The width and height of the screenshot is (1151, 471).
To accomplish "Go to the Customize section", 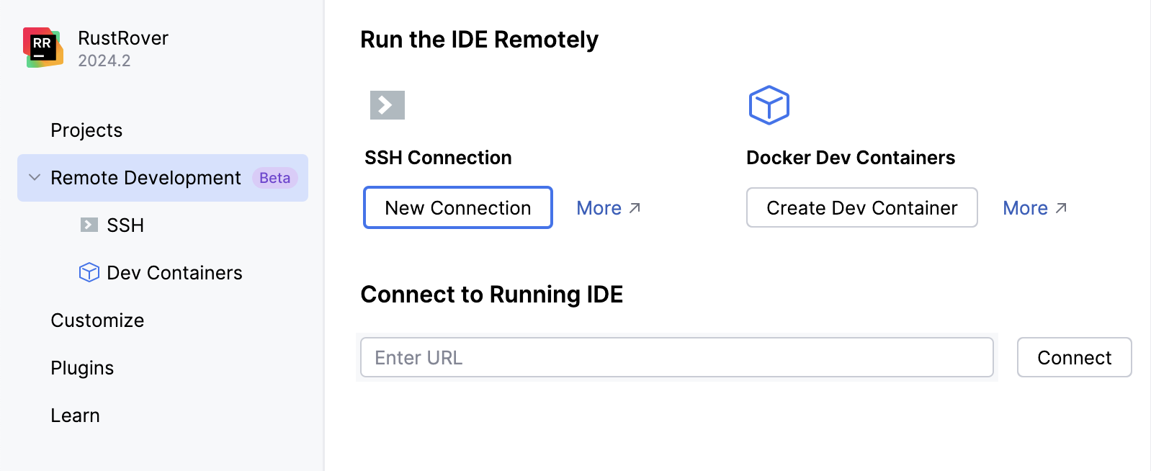I will click(97, 320).
